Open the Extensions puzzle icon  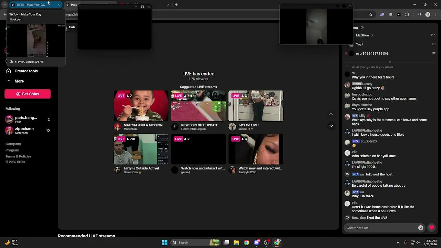point(407,14)
